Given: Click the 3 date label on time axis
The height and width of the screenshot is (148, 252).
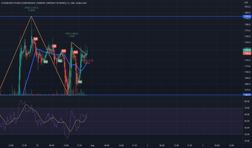Looking at the screenshot, I should tap(203, 145).
